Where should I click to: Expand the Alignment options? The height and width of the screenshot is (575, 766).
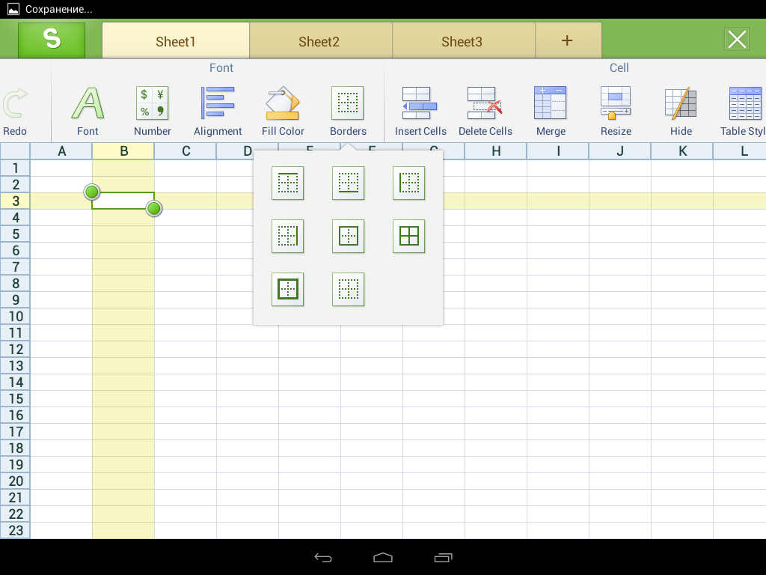pos(218,110)
